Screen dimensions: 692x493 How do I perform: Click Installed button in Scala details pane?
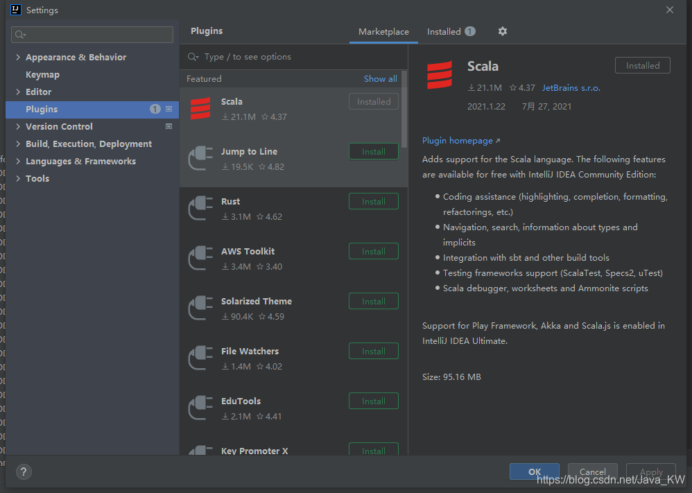point(643,65)
